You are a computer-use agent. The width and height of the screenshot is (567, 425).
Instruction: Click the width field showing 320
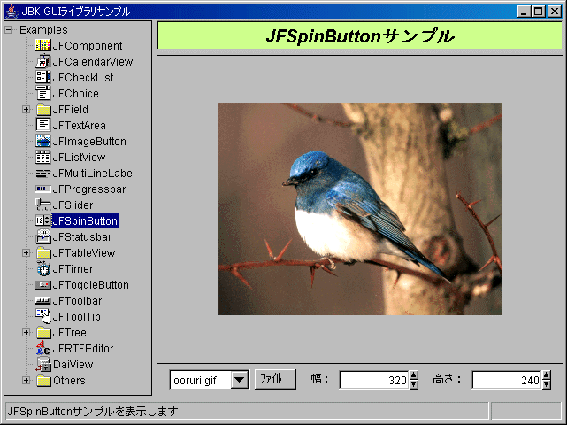[374, 380]
